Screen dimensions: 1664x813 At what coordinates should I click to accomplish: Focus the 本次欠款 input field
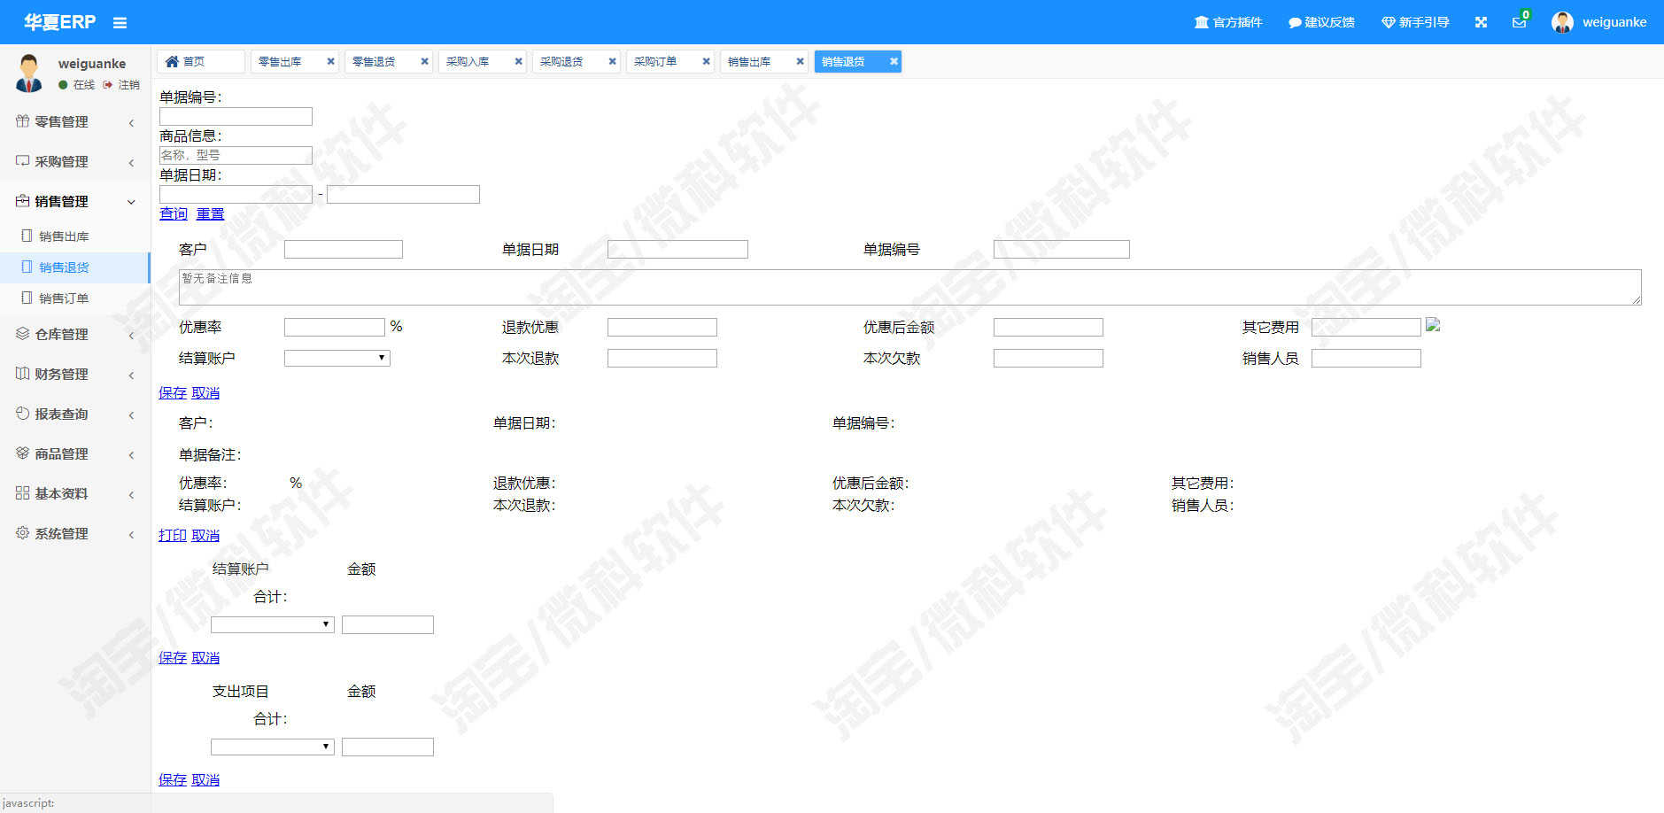tap(1049, 358)
